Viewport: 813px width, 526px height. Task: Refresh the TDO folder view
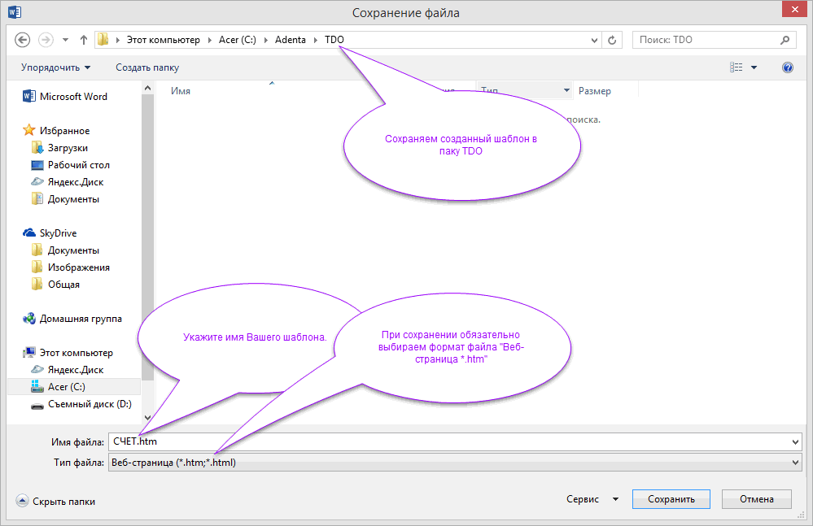(612, 40)
